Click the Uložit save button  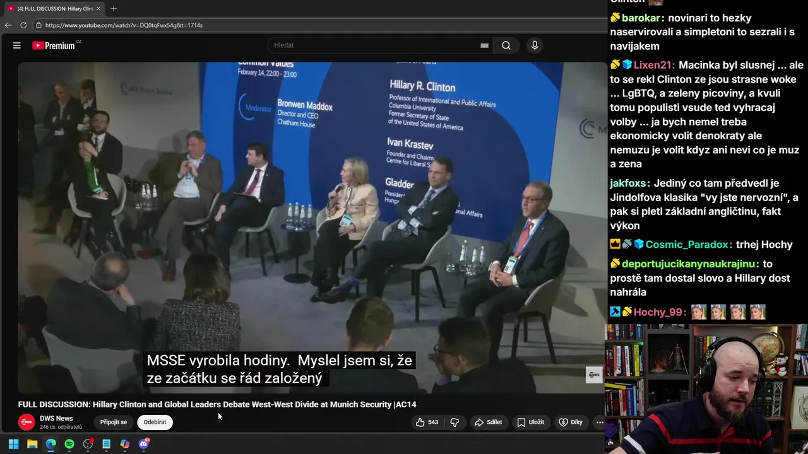click(530, 422)
